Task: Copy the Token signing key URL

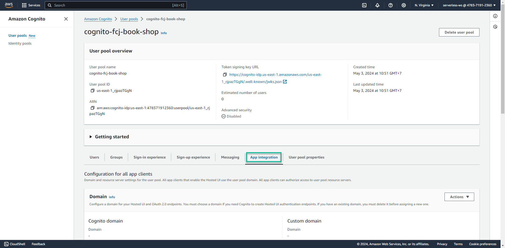Action: (x=225, y=75)
